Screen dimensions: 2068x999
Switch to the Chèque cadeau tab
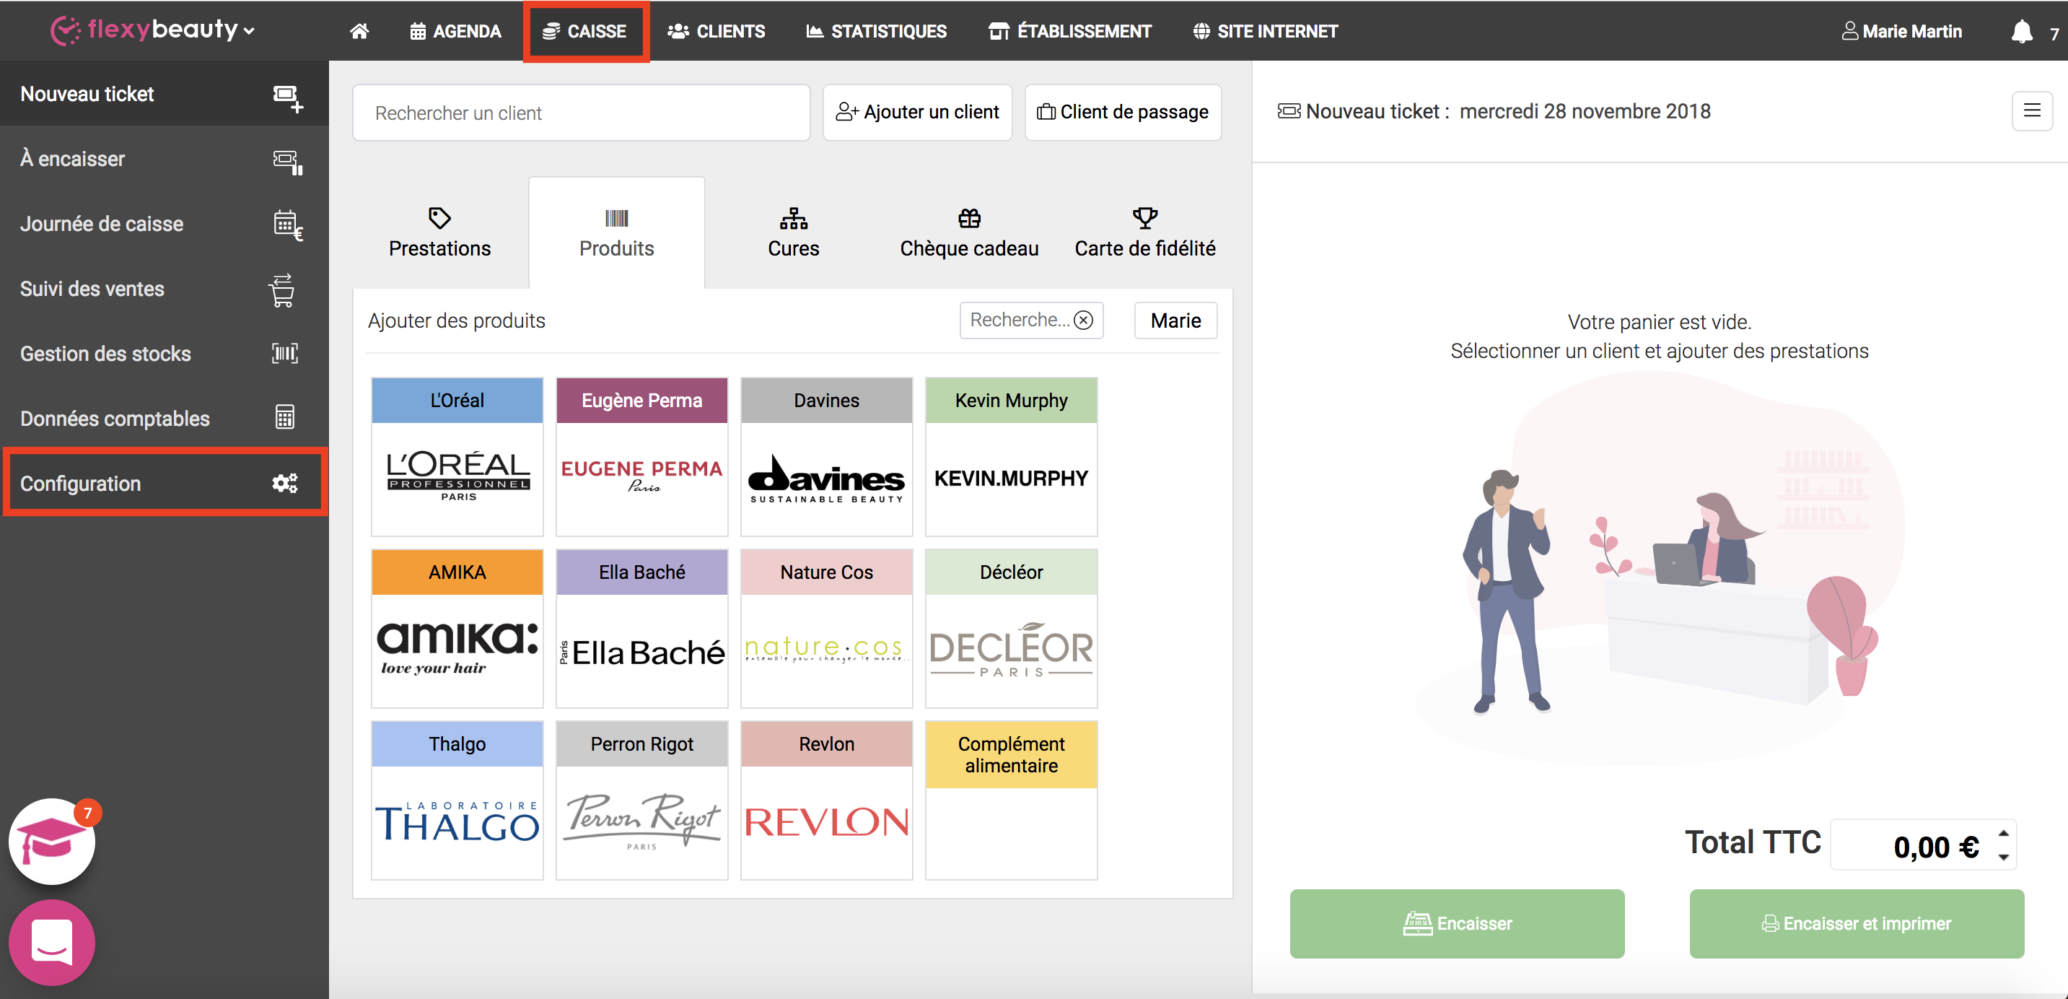click(969, 232)
